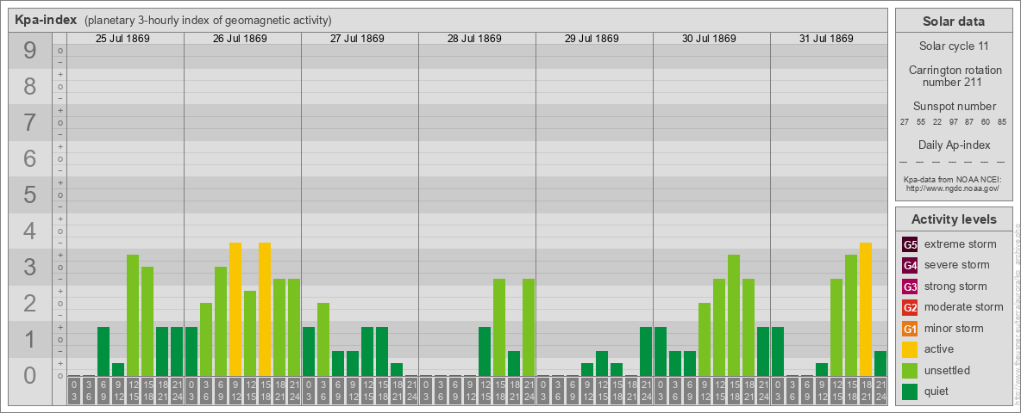The width and height of the screenshot is (1021, 413).
Task: Click the 12-15 bar on 29 Jul
Action: tap(602, 364)
